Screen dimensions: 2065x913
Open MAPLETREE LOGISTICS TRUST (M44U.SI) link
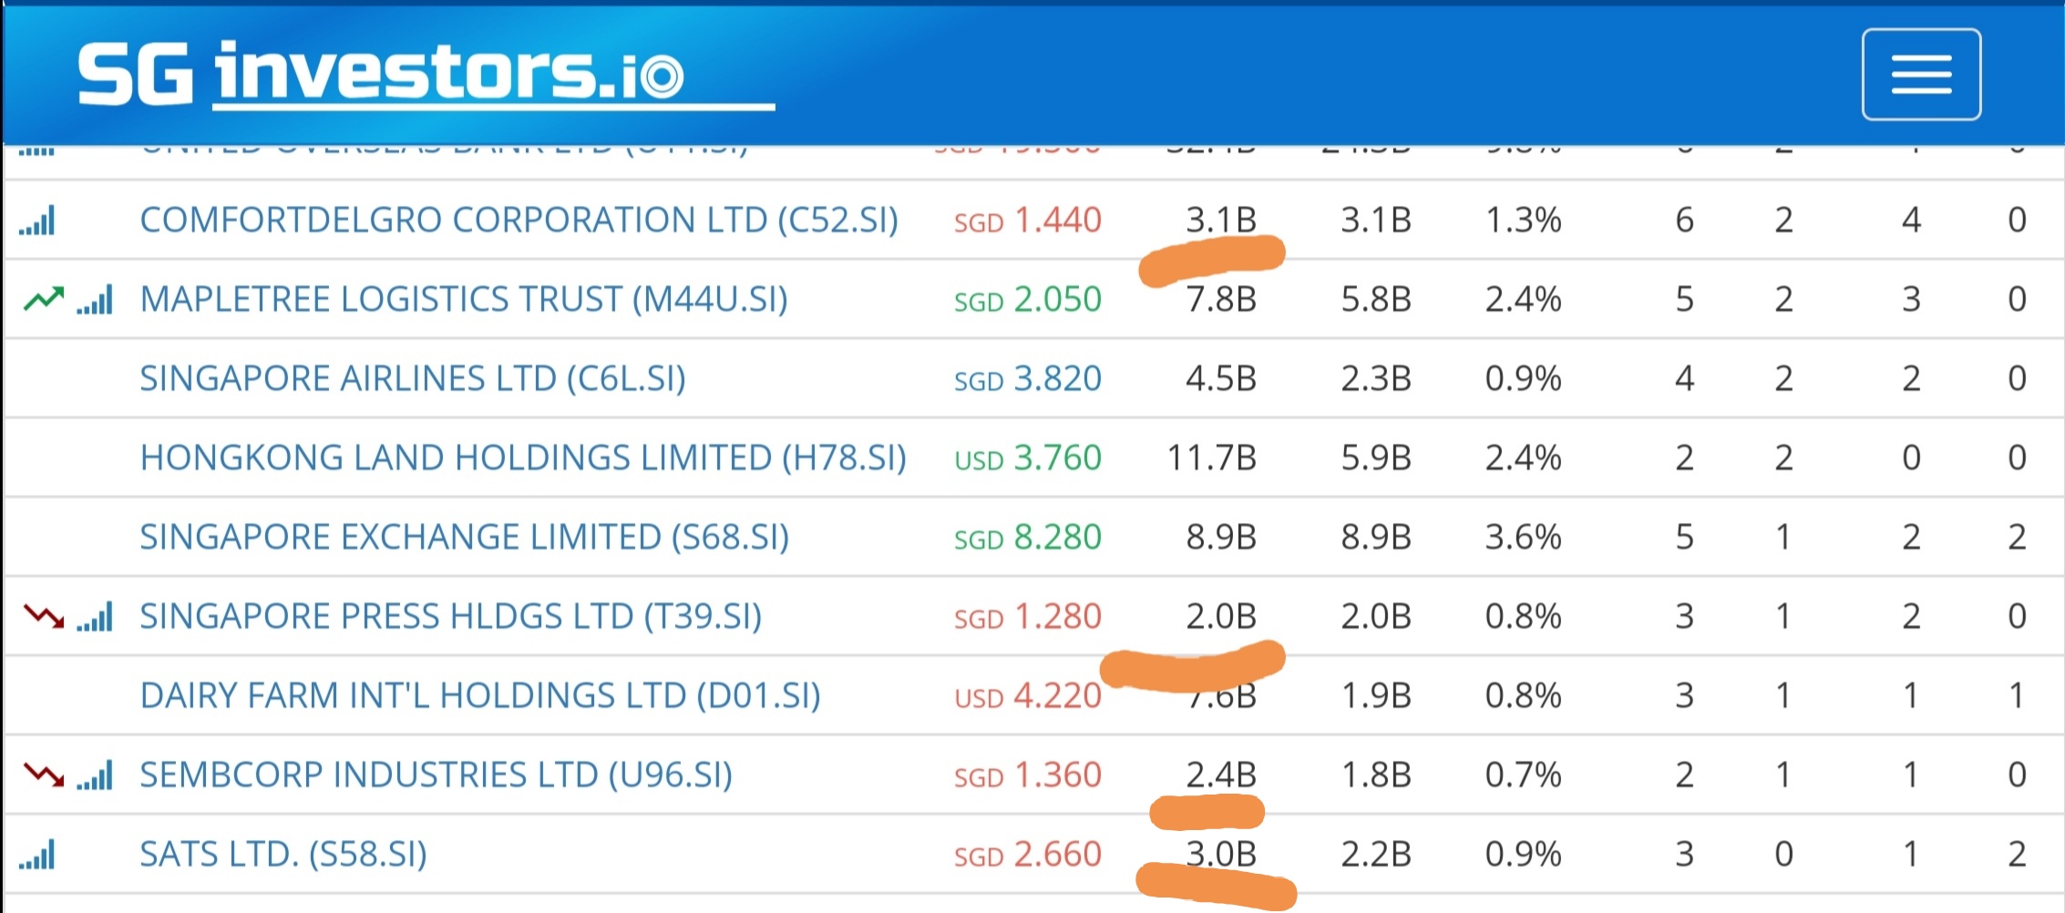(x=463, y=300)
